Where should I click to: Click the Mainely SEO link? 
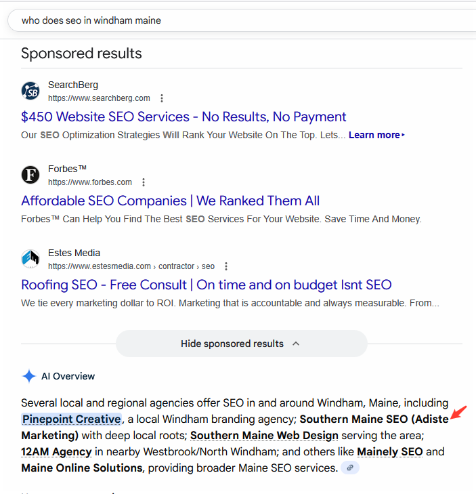[x=389, y=451]
